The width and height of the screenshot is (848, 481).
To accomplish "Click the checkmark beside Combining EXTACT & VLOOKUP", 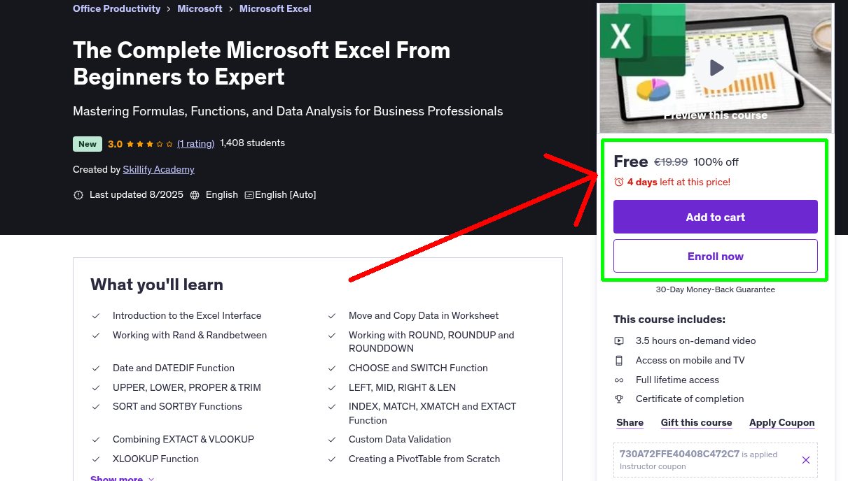I will pos(96,440).
